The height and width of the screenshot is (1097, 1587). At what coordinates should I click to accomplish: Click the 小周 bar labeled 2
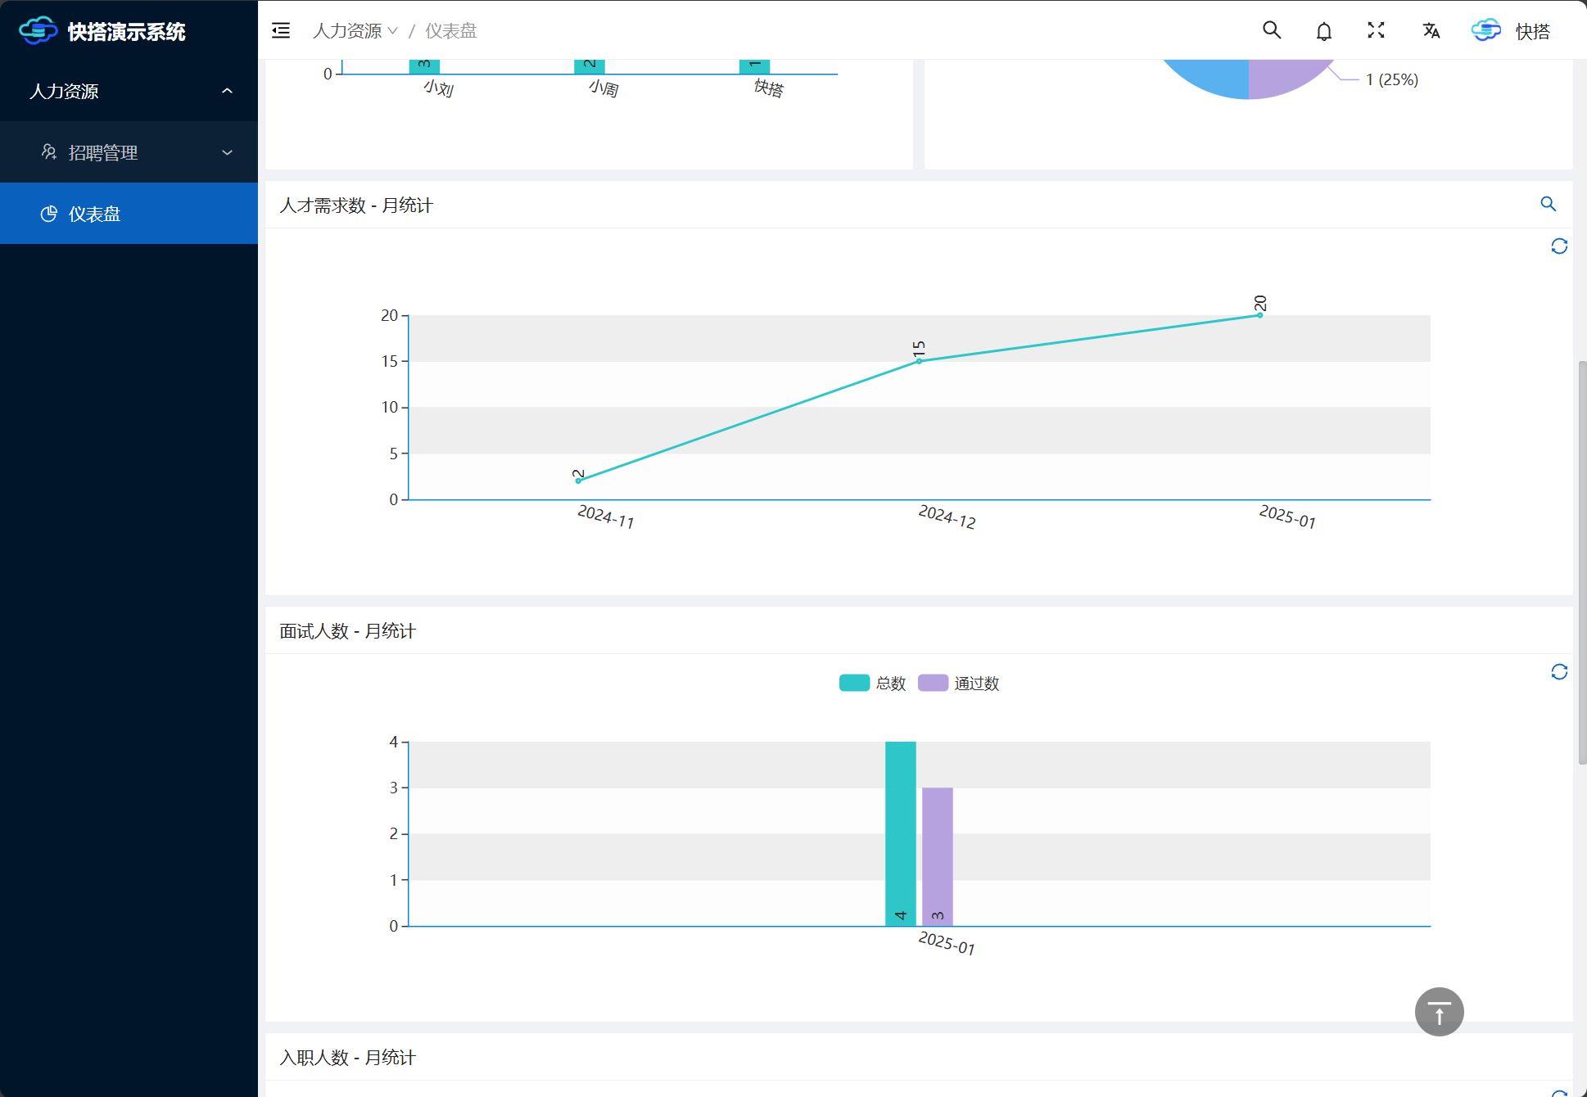(x=590, y=66)
